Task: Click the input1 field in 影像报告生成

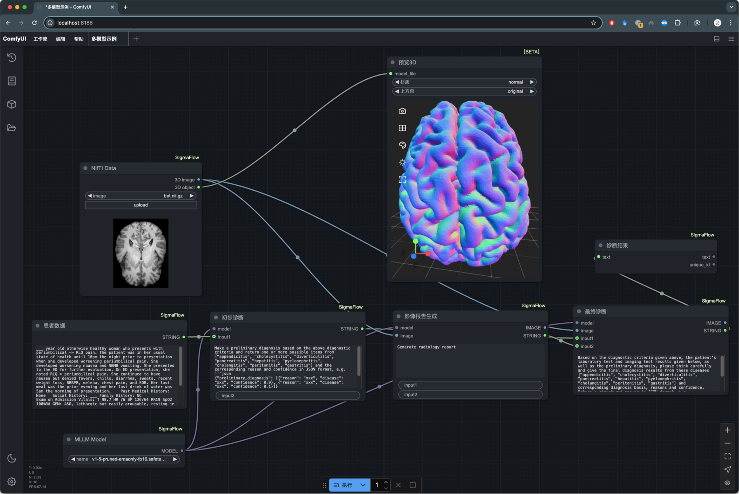Action: click(471, 385)
